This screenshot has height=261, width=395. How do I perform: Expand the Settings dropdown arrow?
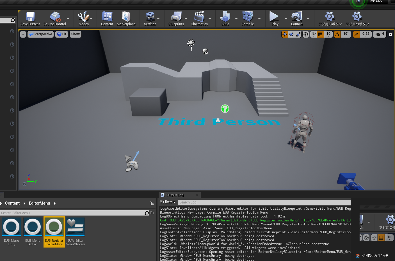coord(158,19)
